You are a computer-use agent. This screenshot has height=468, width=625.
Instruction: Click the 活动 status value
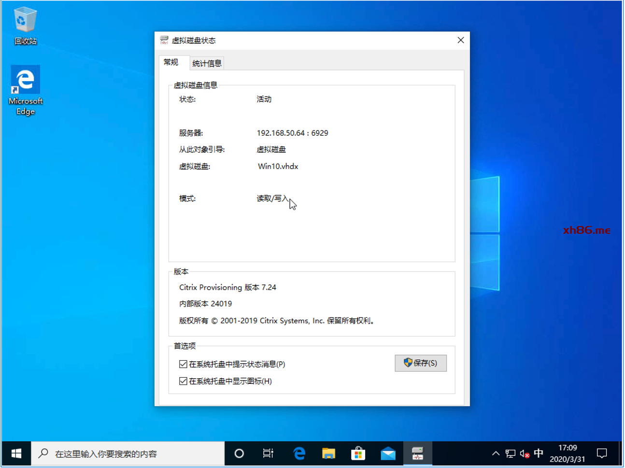tap(264, 99)
